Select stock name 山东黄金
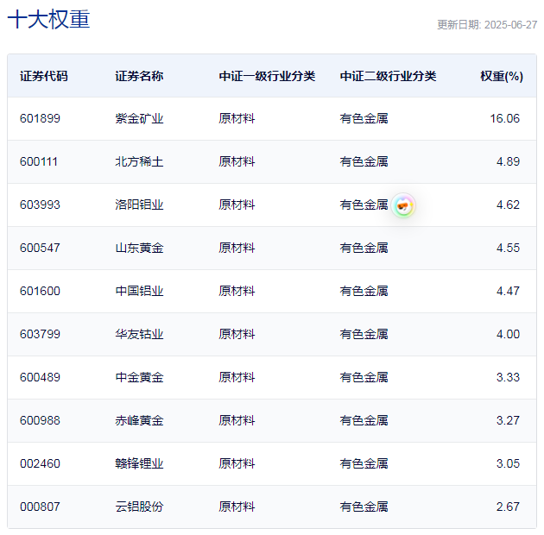544x535 pixels. [139, 248]
